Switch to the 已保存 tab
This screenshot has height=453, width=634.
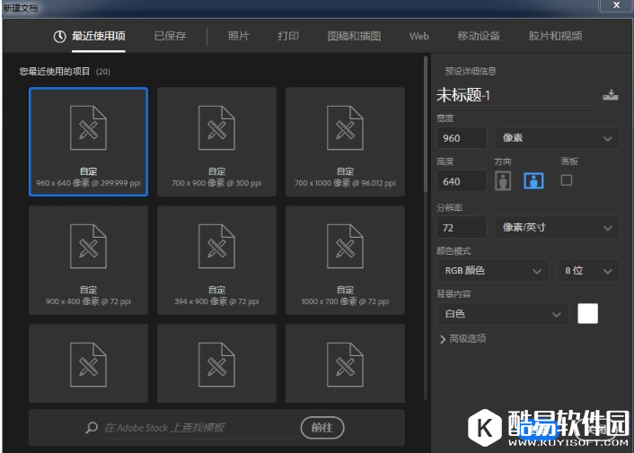[x=170, y=37]
